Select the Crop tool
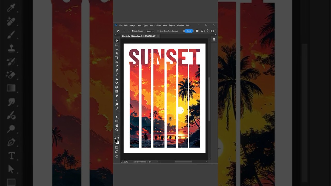 (117, 57)
